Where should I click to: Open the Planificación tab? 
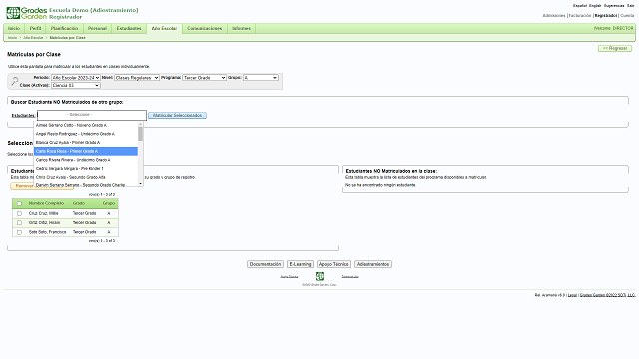pos(64,28)
